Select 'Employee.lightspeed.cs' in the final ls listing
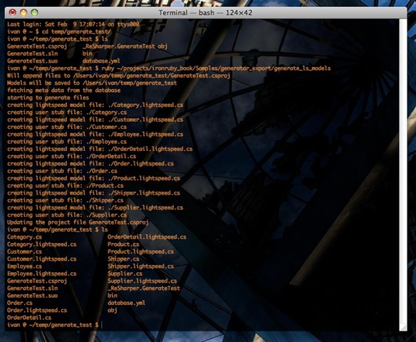This screenshot has width=416, height=342. coord(41,274)
